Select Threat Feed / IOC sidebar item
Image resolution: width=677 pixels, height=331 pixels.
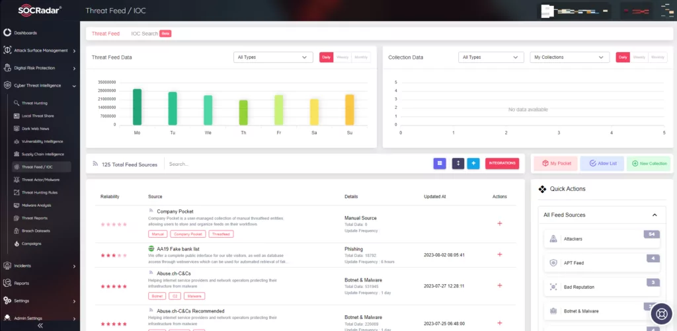pos(42,167)
